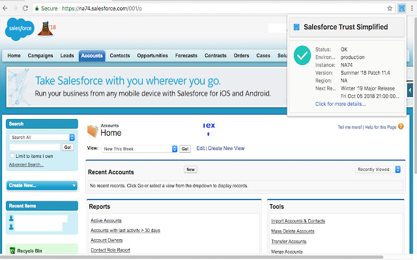Open the Contact Role Report
This screenshot has width=417, height=260.
coord(110,250)
